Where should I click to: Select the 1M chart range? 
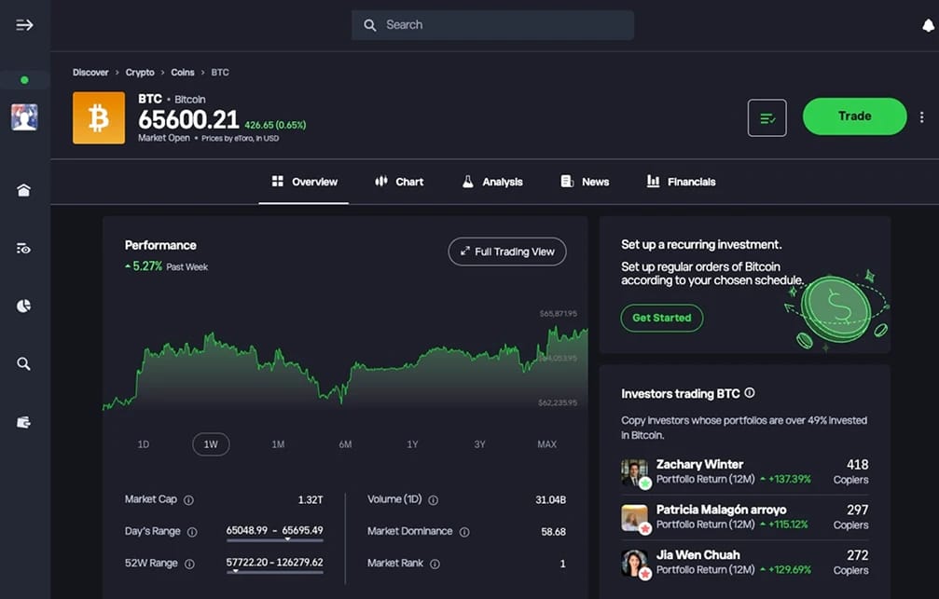(x=278, y=444)
